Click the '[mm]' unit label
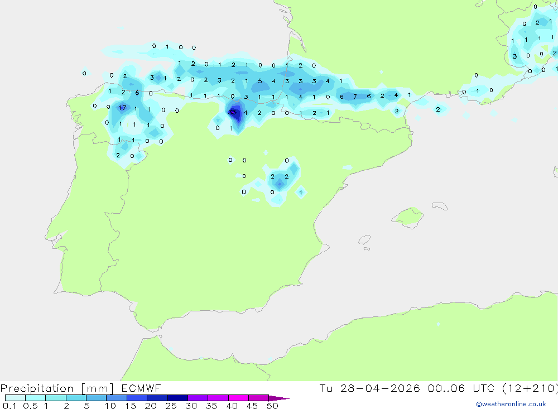Image resolution: width=558 pixels, height=409 pixels. 98,388
